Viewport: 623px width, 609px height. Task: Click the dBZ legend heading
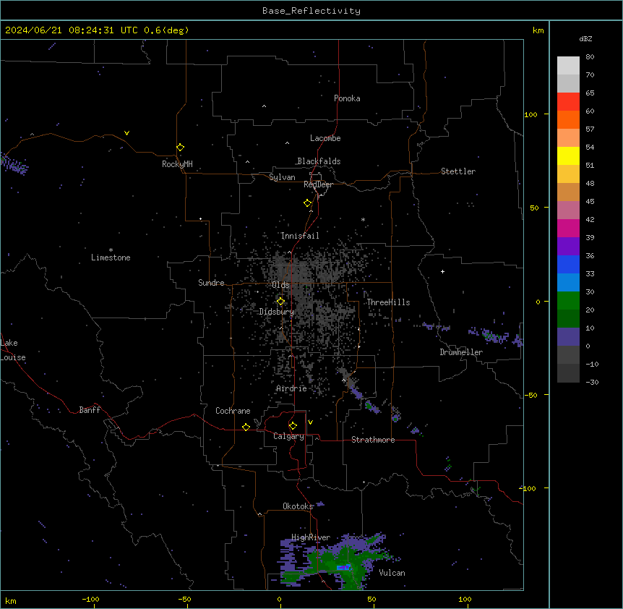tap(585, 38)
